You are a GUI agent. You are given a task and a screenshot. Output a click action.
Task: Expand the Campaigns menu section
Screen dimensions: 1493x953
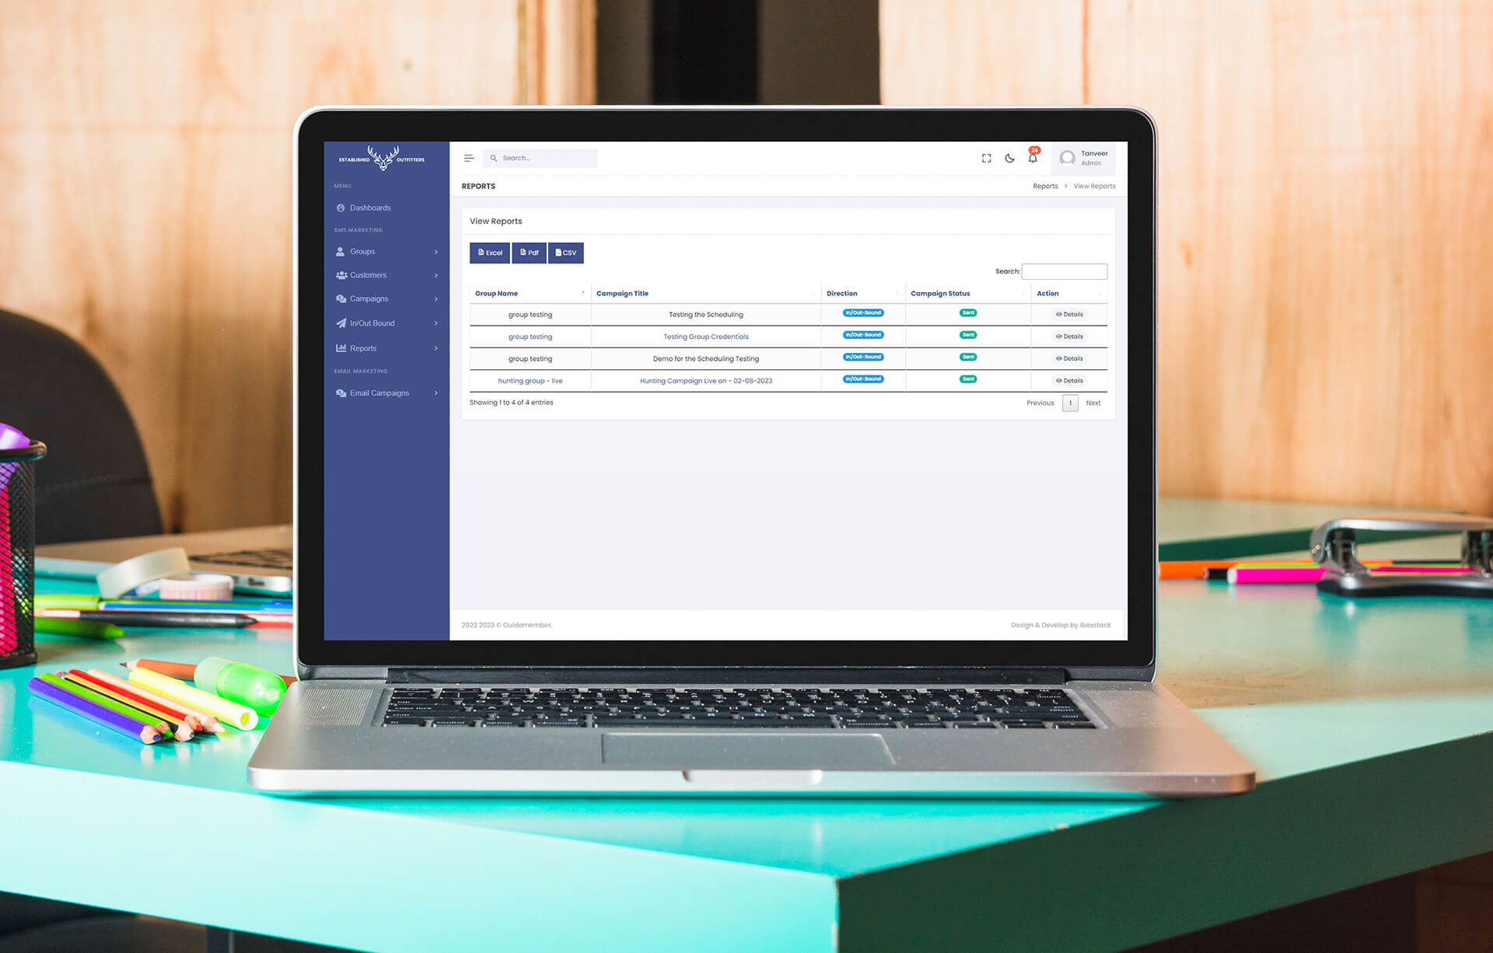pyautogui.click(x=383, y=298)
